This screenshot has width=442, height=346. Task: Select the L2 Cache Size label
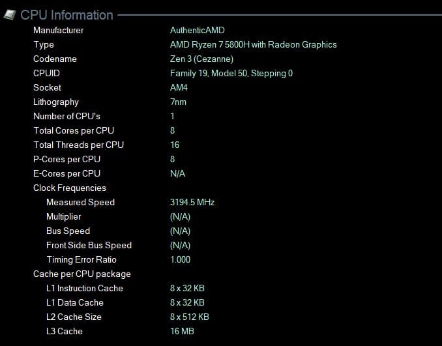click(x=74, y=317)
